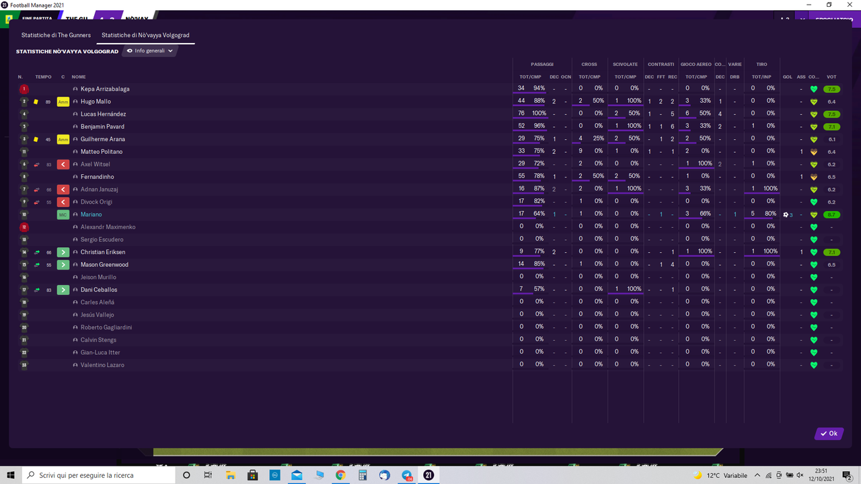The width and height of the screenshot is (861, 484).
Task: Sort by the NOME column header
Action: point(79,77)
